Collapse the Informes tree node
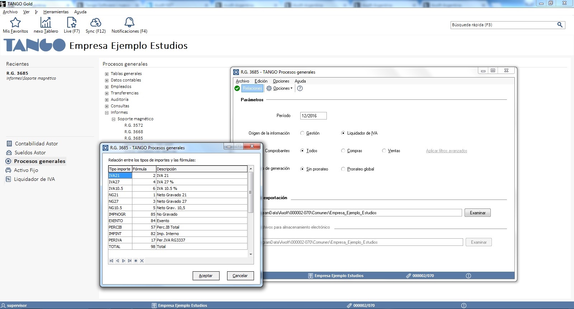 [107, 113]
